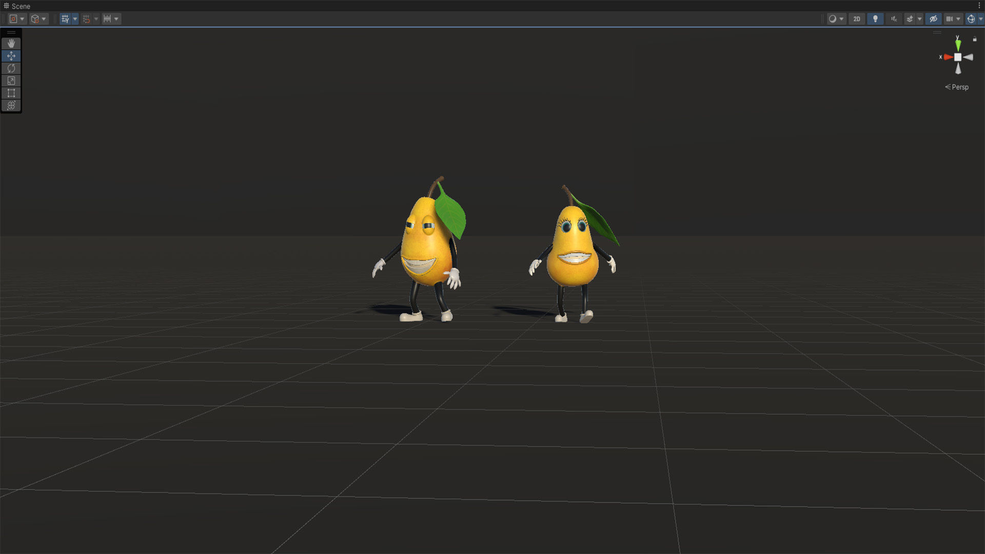Click the tool handle position pivot icon

(x=13, y=19)
